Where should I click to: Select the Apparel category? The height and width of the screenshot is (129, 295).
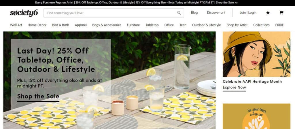[81, 25]
